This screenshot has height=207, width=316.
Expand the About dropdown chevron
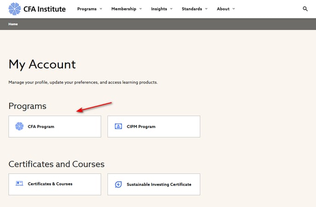point(234,9)
